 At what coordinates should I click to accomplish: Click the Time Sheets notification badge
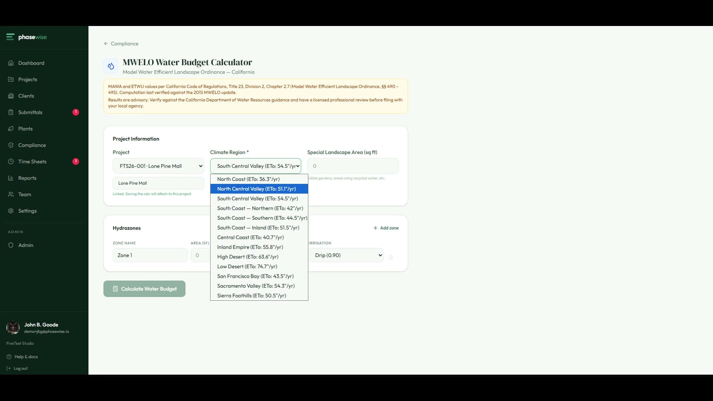76,162
